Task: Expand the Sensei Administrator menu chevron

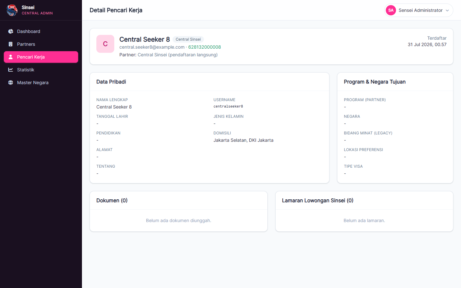Action: pyautogui.click(x=447, y=11)
